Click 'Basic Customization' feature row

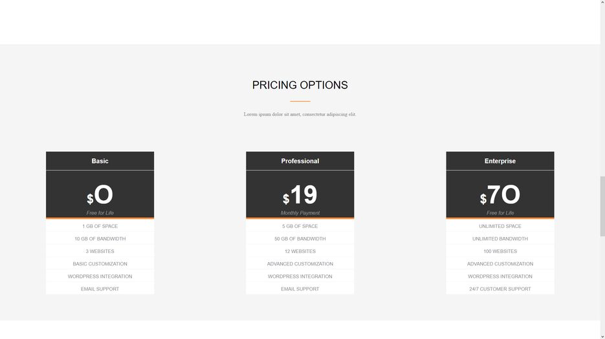point(100,264)
